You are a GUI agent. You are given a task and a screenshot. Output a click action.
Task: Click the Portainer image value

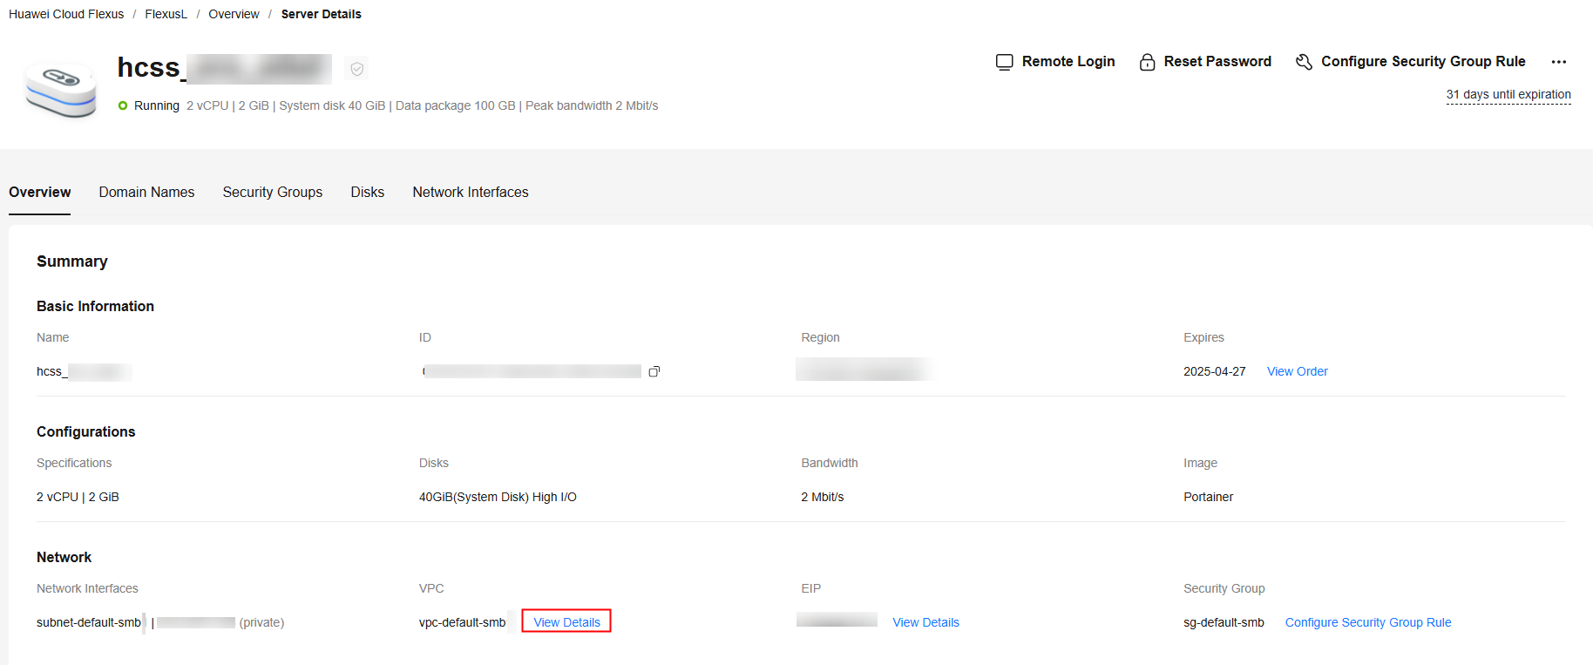click(1208, 497)
